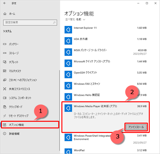The width and height of the screenshot is (160, 154).
Task: Click the ストレージ storage icon
Action: [4, 53]
